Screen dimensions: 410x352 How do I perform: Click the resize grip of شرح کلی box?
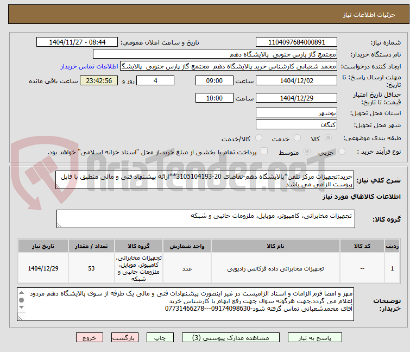coord(58,186)
